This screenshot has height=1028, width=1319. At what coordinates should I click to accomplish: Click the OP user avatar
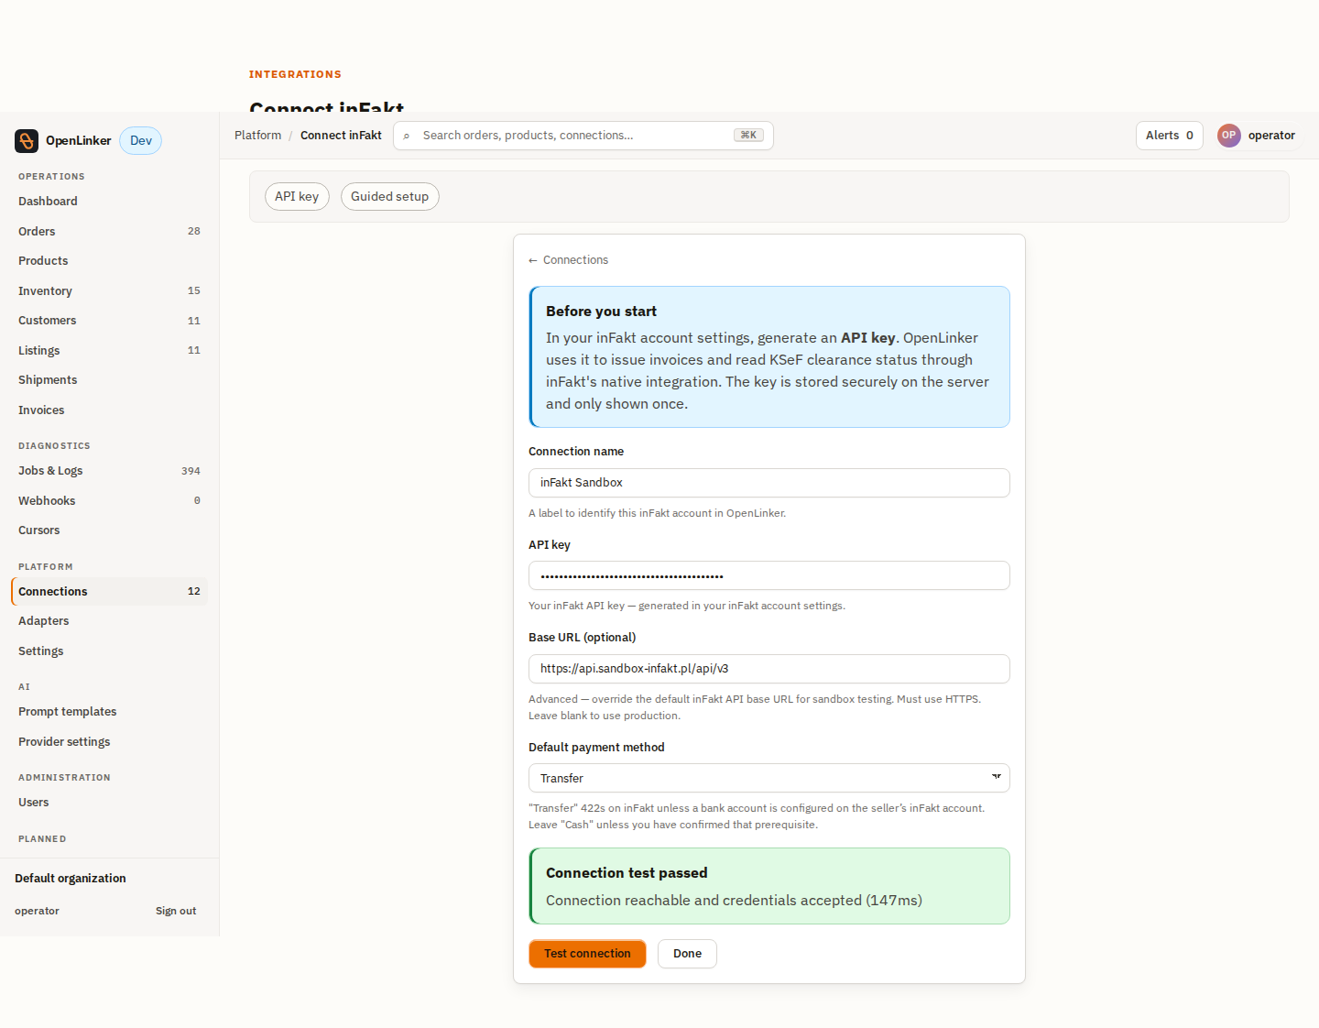[x=1228, y=135]
